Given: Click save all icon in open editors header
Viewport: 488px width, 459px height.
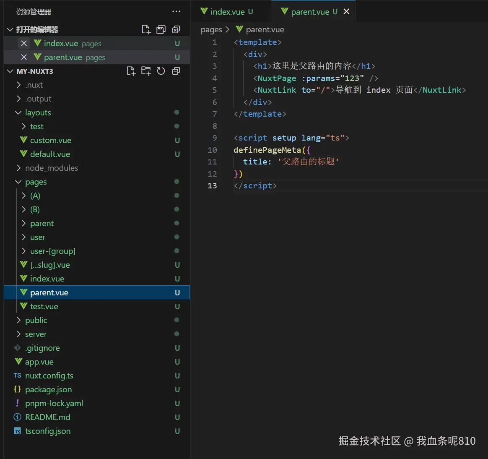Looking at the screenshot, I should click(x=161, y=29).
